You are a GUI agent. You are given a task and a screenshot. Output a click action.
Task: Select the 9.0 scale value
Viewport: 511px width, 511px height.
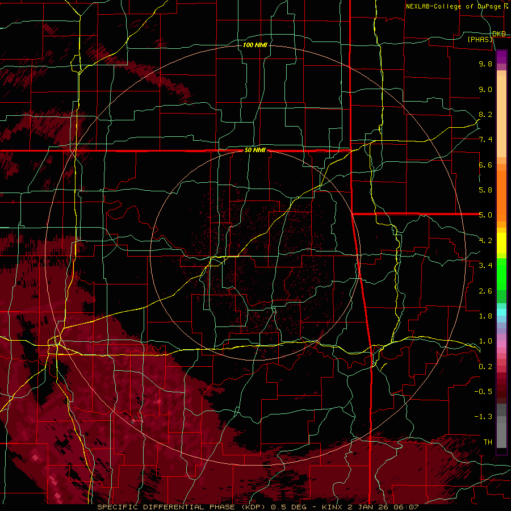click(x=485, y=89)
